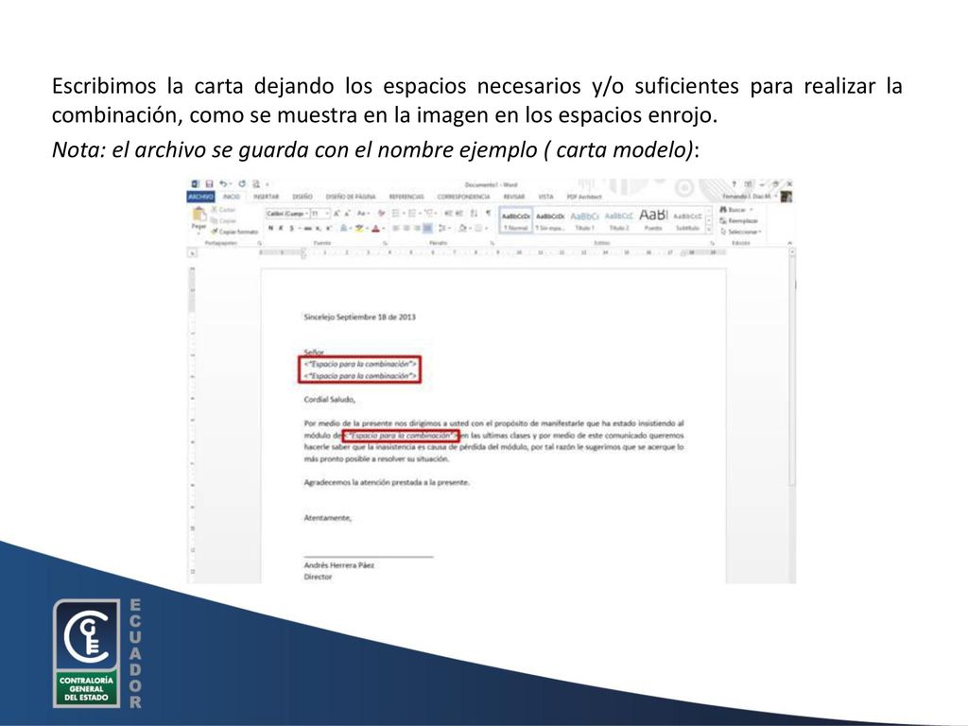Click the Pegar clipboard icon

click(x=199, y=215)
